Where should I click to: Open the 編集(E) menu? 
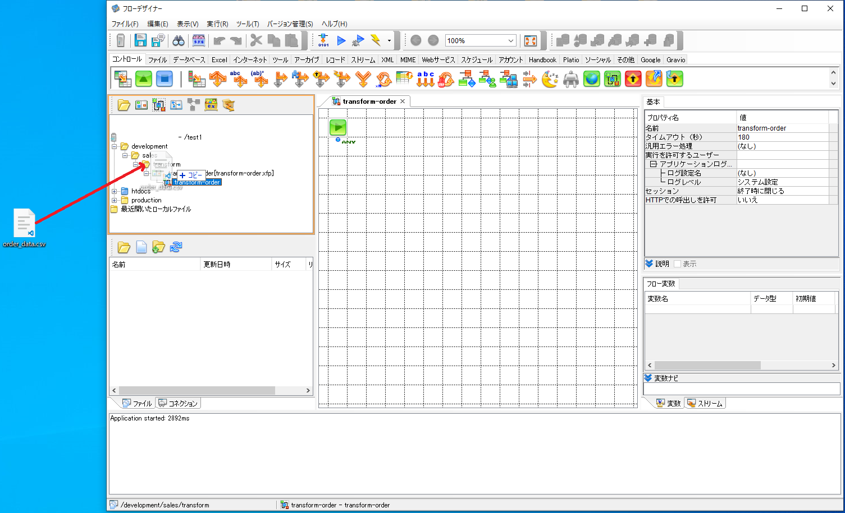(158, 24)
